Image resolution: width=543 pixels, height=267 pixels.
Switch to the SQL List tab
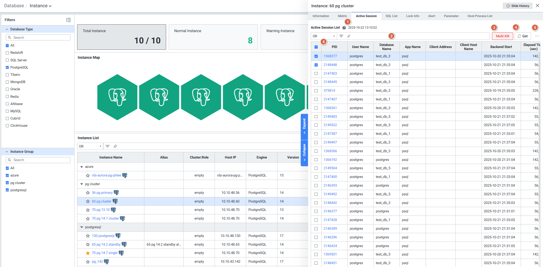[x=391, y=16]
